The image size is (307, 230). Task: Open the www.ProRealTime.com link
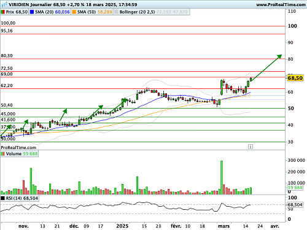click(x=281, y=4)
